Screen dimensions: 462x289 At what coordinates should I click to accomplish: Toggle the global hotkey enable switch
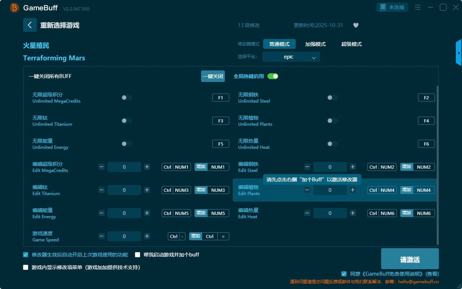pos(273,76)
